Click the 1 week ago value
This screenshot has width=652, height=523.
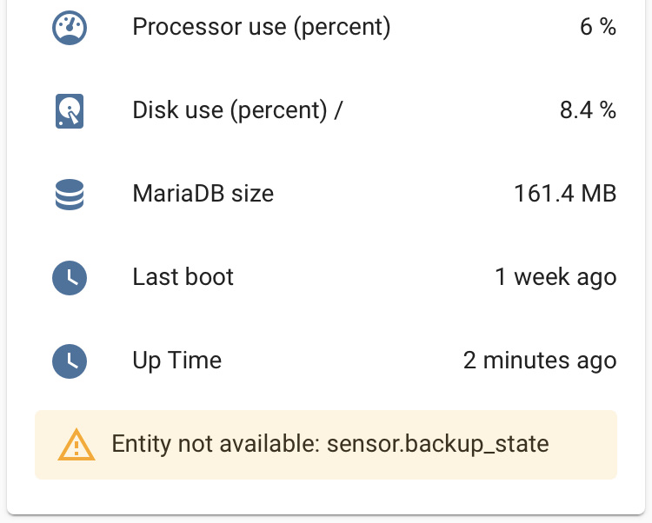pos(556,276)
